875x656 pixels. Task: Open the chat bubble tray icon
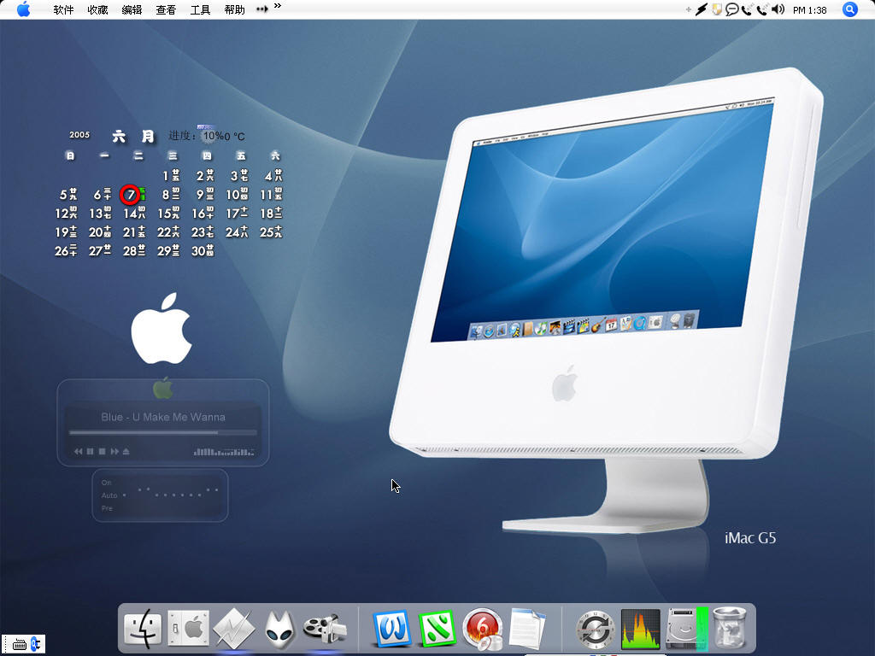[731, 9]
